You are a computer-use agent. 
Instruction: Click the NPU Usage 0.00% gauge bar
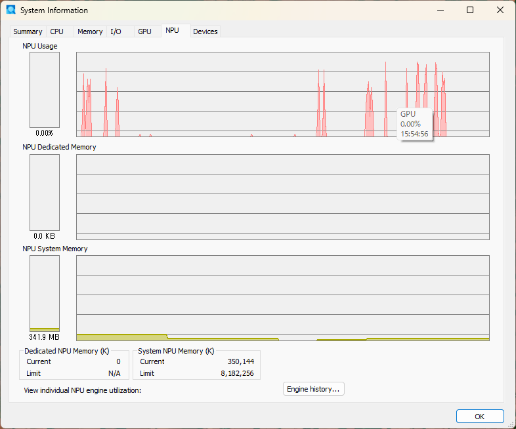coord(45,90)
